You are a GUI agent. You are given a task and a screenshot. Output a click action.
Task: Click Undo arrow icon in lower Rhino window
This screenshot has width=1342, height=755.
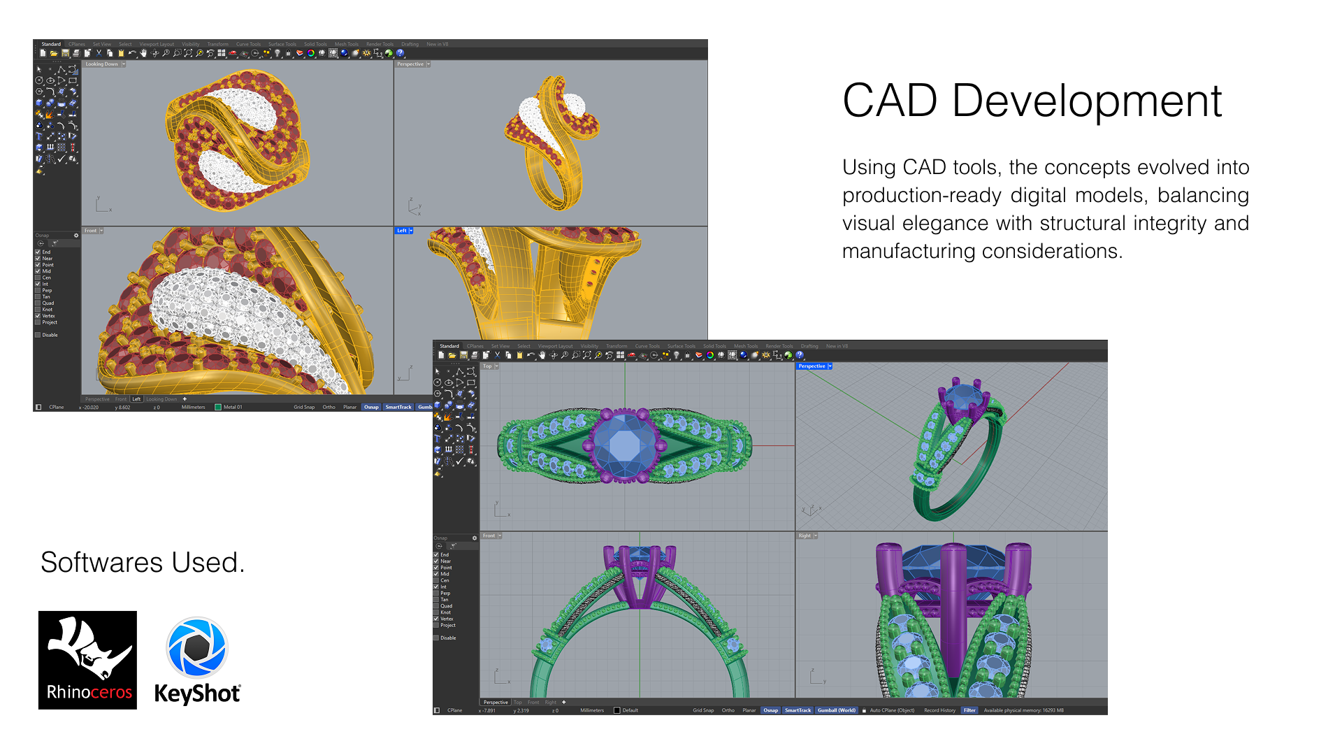(x=531, y=355)
